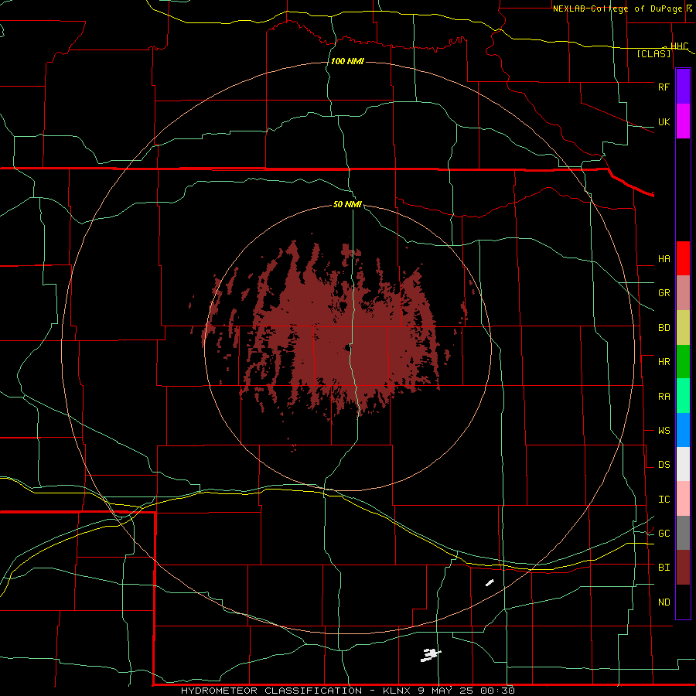Click the 100 NMI range ring label
The height and width of the screenshot is (696, 696).
pyautogui.click(x=347, y=61)
